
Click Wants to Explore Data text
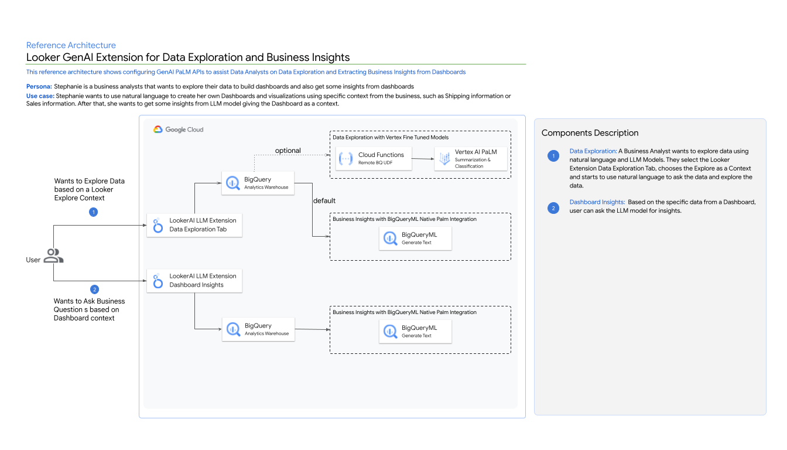coord(90,189)
